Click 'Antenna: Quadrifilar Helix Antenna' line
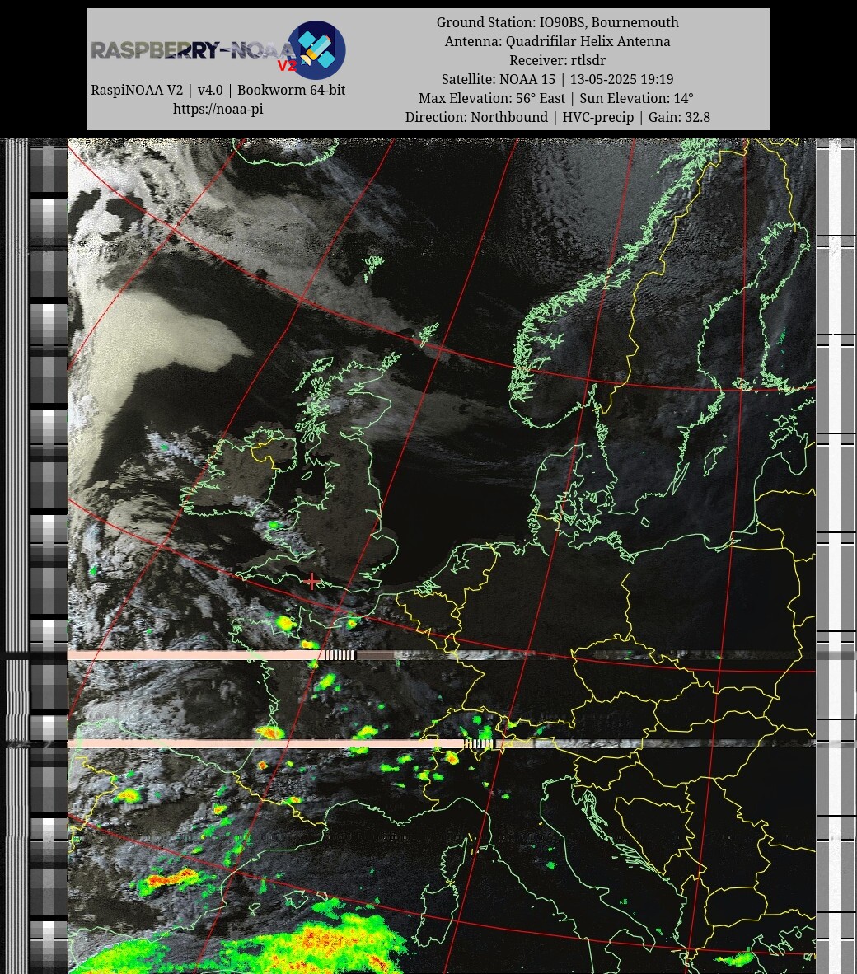The width and height of the screenshot is (857, 974). [x=557, y=42]
